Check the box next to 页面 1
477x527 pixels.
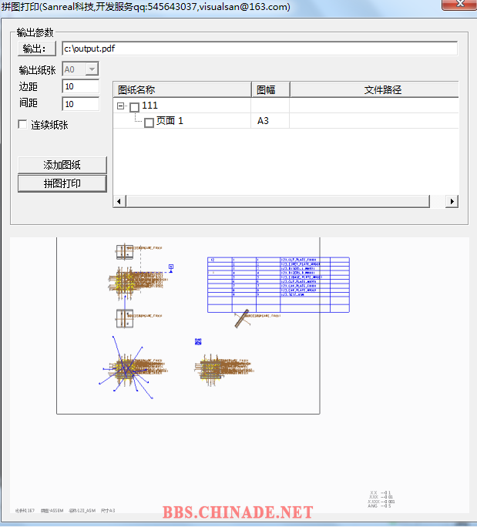[149, 123]
